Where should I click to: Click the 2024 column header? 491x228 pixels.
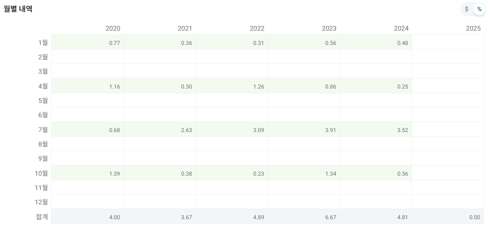pyautogui.click(x=401, y=28)
